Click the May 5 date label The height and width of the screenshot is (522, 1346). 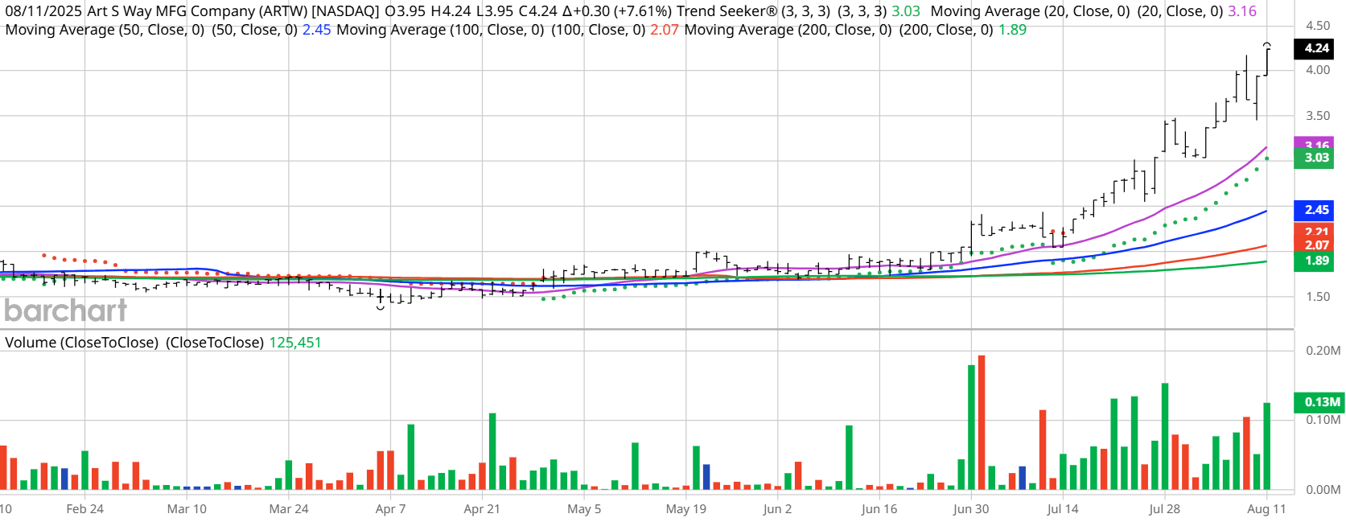coord(584,509)
